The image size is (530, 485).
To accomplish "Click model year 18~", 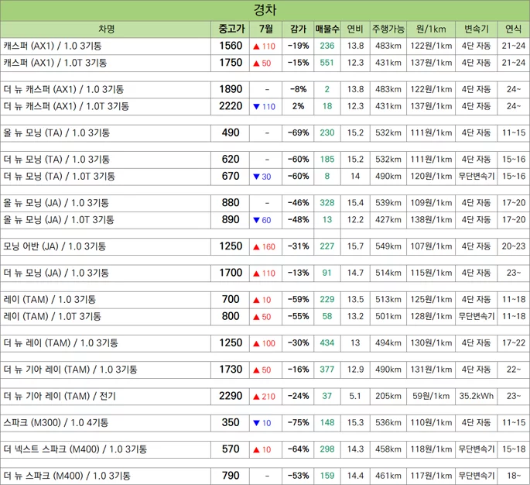I will point(514,476).
